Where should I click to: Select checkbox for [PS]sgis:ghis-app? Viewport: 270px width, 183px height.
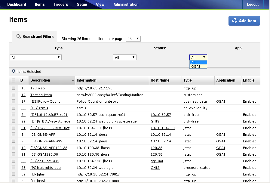(x=14, y=167)
